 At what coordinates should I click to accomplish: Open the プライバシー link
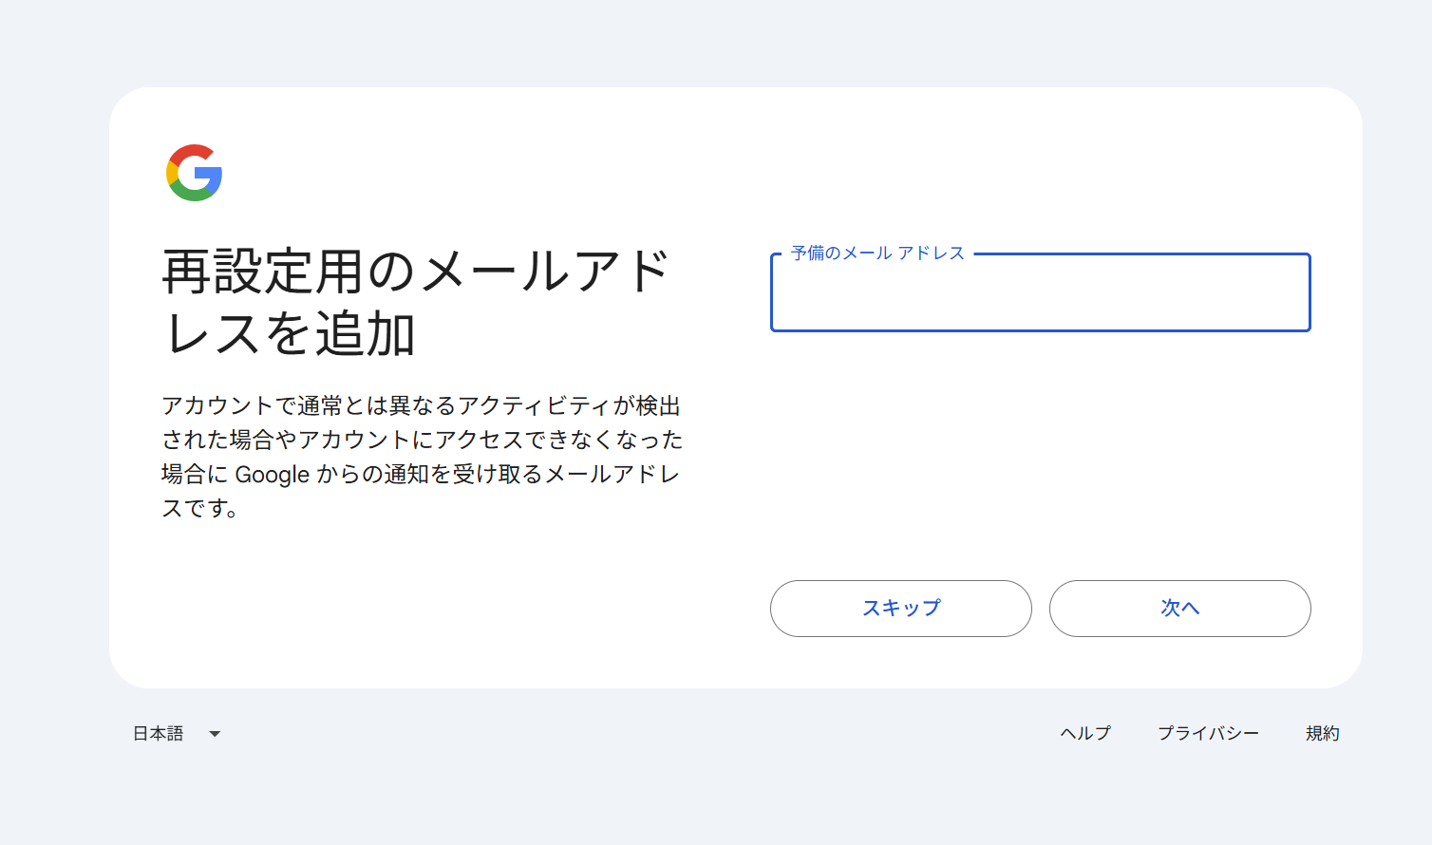click(1208, 734)
